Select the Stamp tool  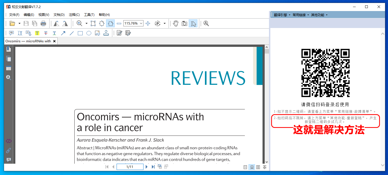[106, 33]
